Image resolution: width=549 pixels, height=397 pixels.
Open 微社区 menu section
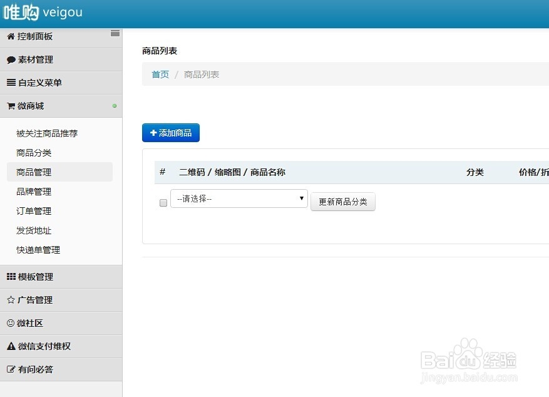(x=61, y=322)
